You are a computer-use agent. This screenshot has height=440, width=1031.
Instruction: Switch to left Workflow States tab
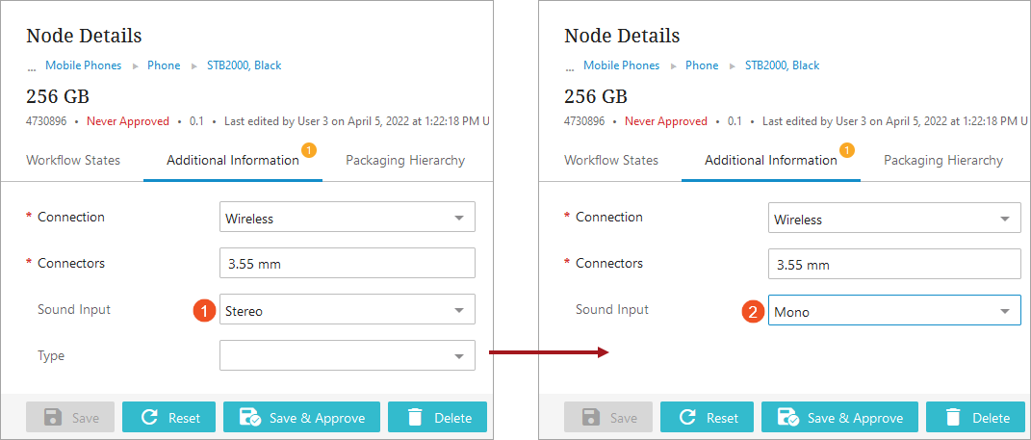[x=73, y=161]
